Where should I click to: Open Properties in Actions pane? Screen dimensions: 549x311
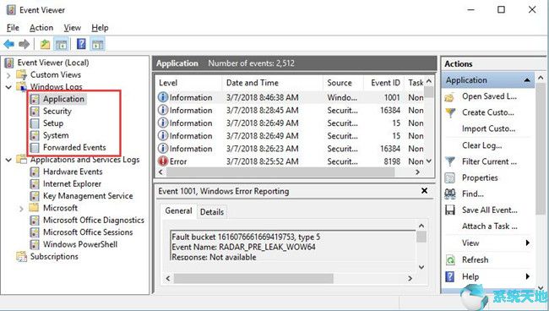coord(480,177)
